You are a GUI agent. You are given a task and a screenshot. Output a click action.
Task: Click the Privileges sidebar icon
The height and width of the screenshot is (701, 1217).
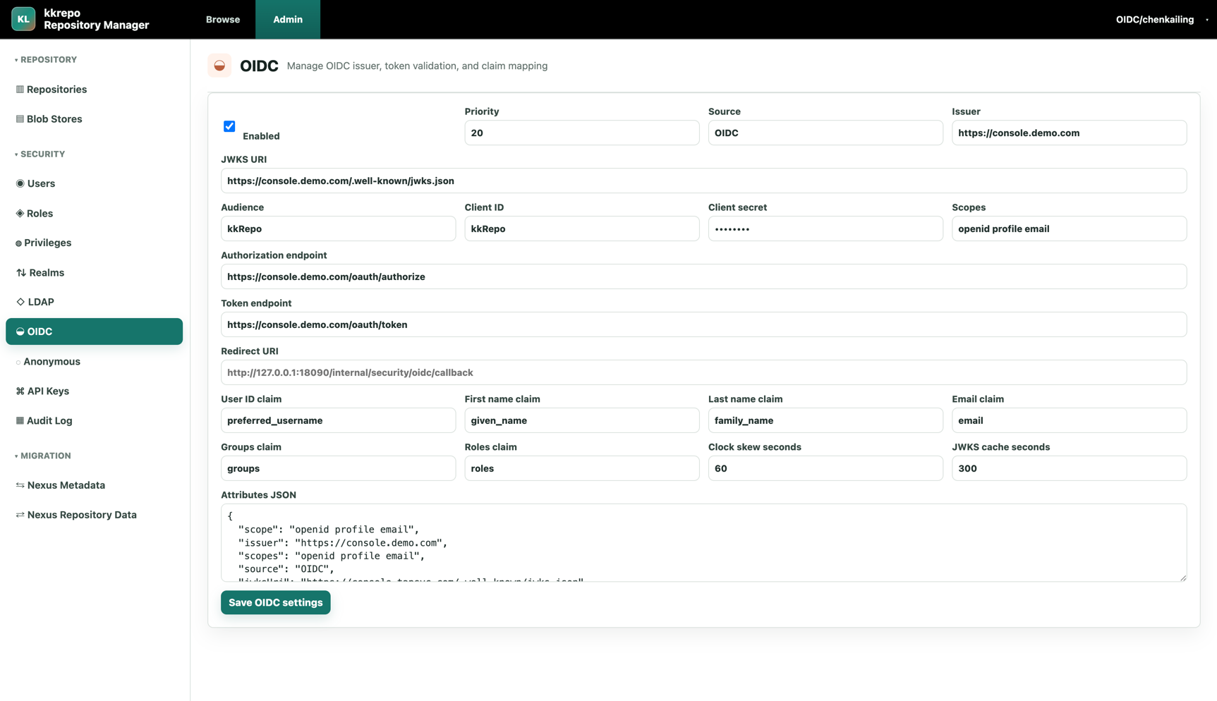click(x=18, y=243)
